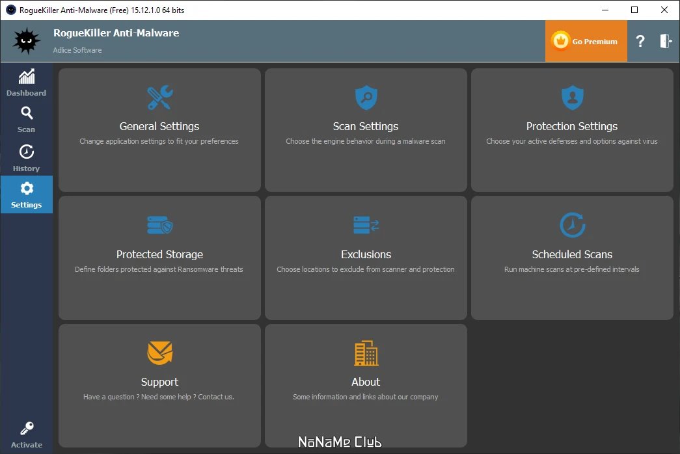Open the About building icon
Screen dimensions: 680x454
tap(366, 353)
